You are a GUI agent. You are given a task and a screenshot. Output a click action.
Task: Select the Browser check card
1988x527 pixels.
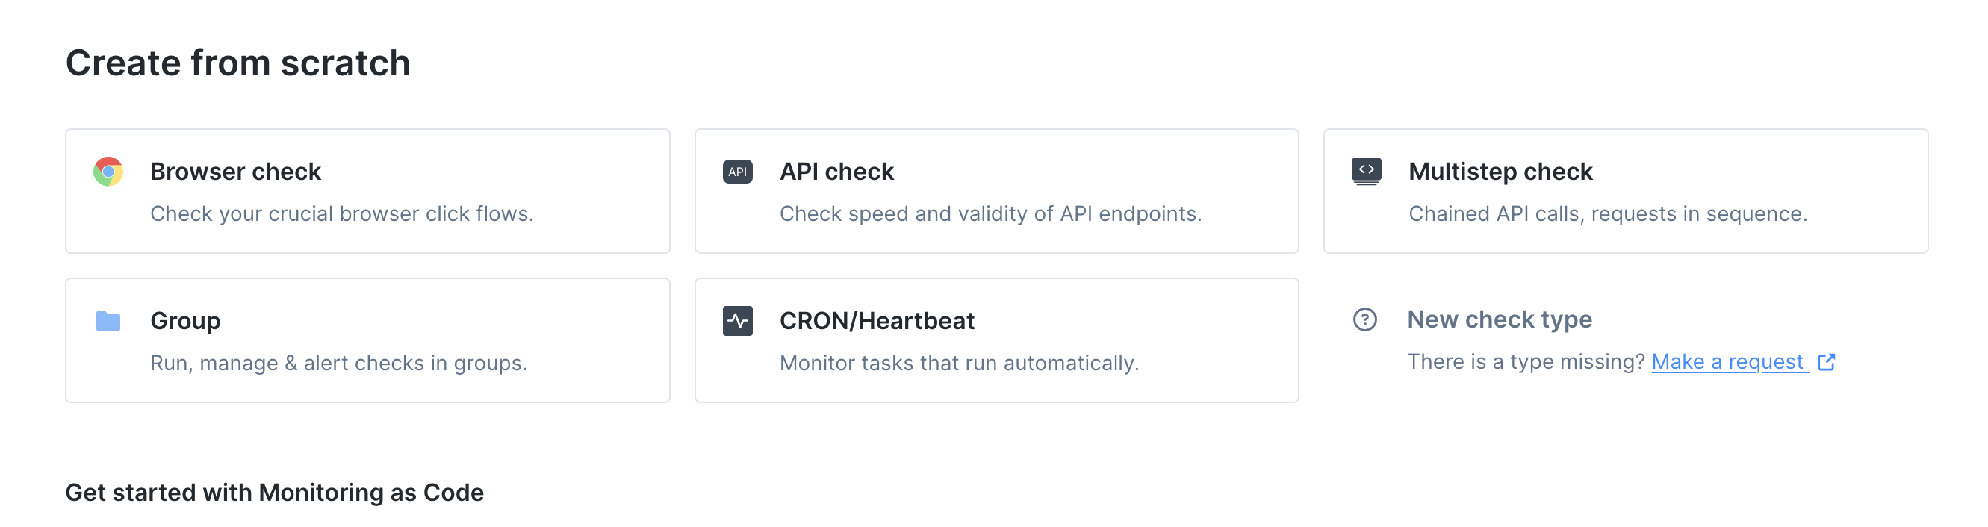[x=367, y=190]
